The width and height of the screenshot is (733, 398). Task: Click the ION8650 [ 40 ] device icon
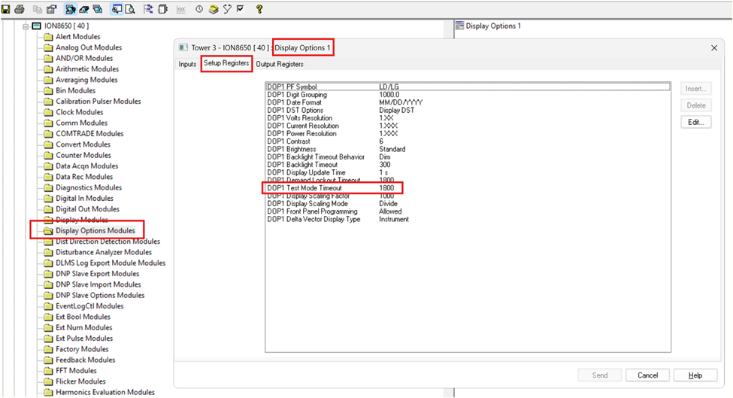pyautogui.click(x=37, y=26)
